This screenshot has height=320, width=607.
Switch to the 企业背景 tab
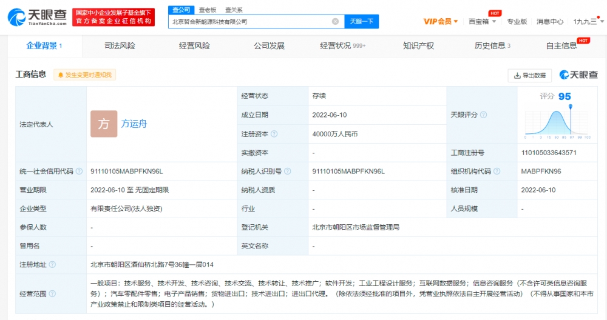click(44, 46)
